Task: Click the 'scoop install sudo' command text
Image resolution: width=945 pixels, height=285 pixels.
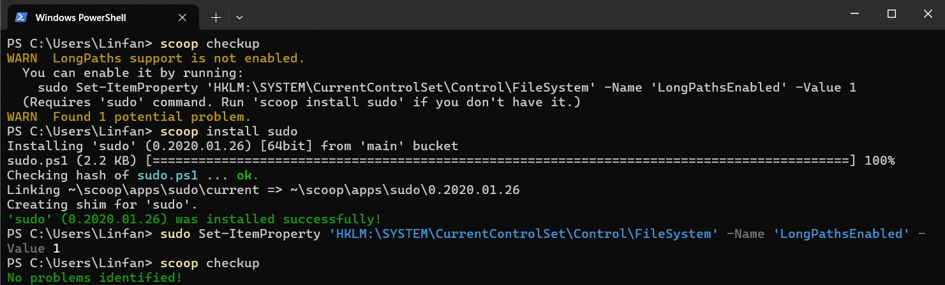Action: click(229, 132)
